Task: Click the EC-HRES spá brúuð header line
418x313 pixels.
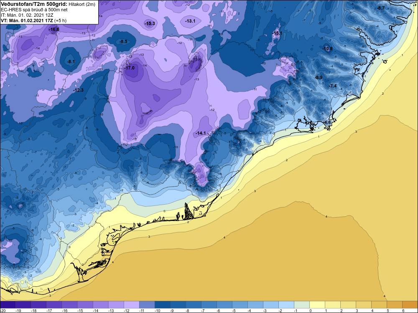Action: tap(34, 10)
